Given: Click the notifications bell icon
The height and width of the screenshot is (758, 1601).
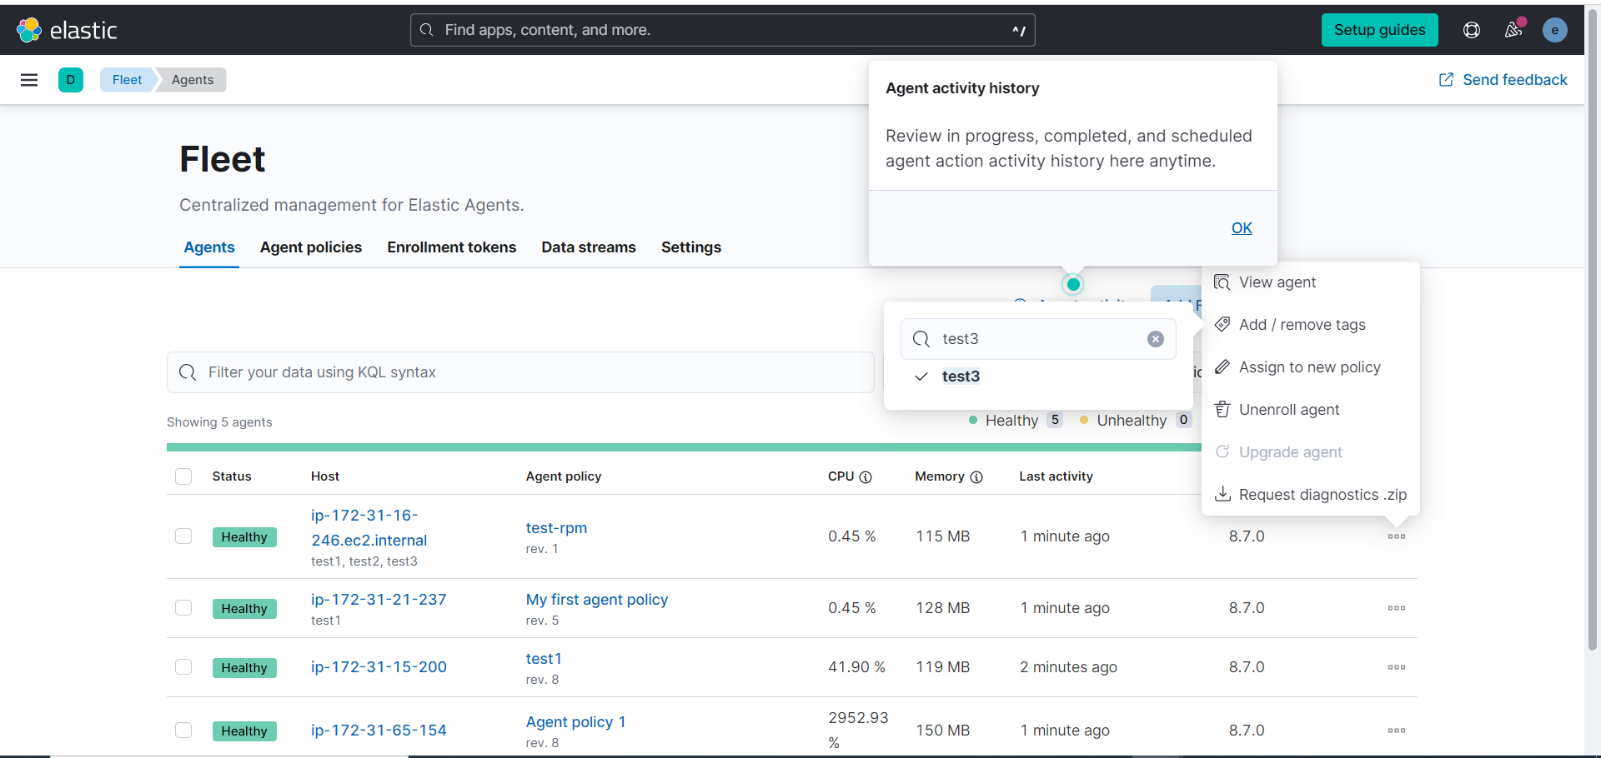Looking at the screenshot, I should click(1513, 29).
